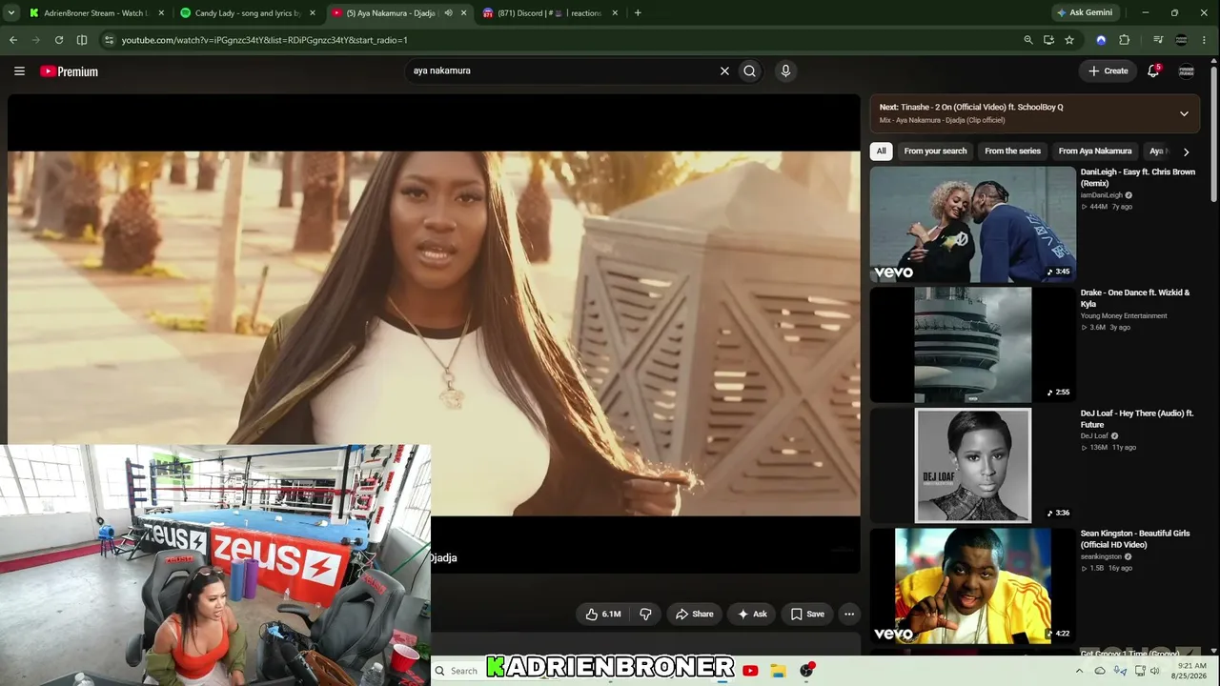
Task: Open DeJ Loaf - Hey There thumbnail
Action: coord(973,466)
